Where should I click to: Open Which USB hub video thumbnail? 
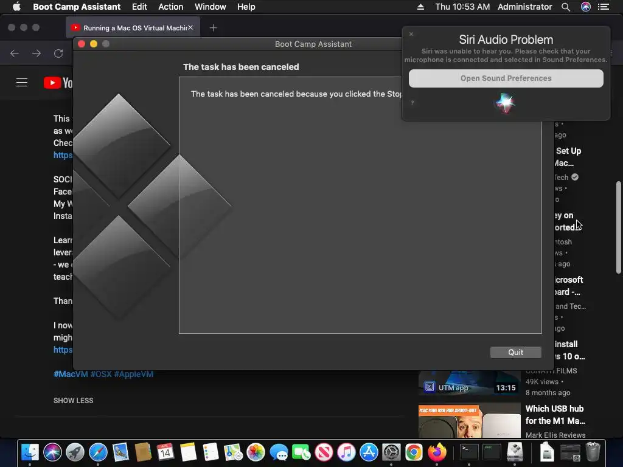click(x=469, y=421)
